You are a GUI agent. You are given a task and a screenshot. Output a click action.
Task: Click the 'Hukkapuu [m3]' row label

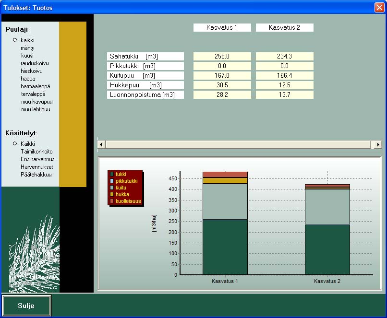click(x=145, y=85)
